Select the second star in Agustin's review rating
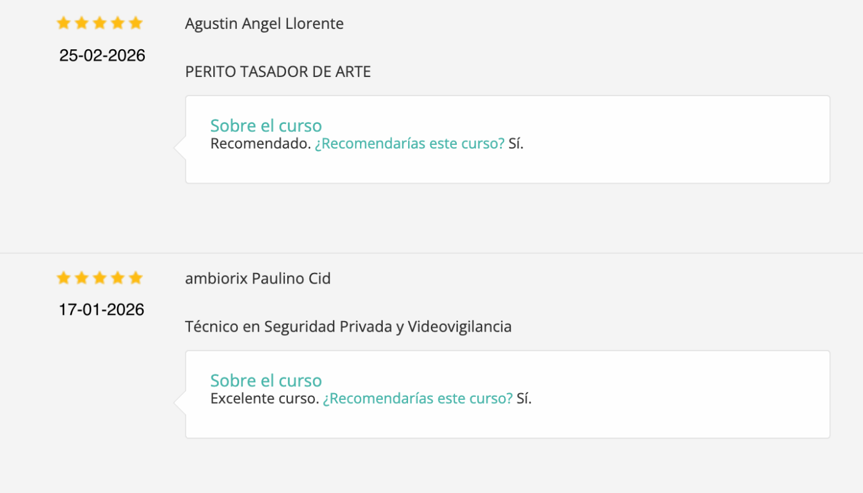This screenshot has height=493, width=863. [x=81, y=22]
